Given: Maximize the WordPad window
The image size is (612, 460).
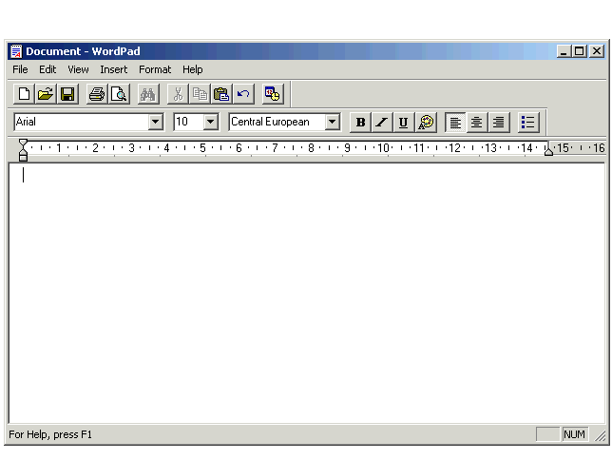Looking at the screenshot, I should (580, 51).
